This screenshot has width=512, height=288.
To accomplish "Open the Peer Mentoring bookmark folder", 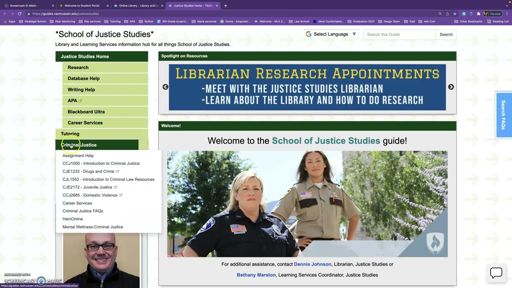I will pyautogui.click(x=62, y=21).
